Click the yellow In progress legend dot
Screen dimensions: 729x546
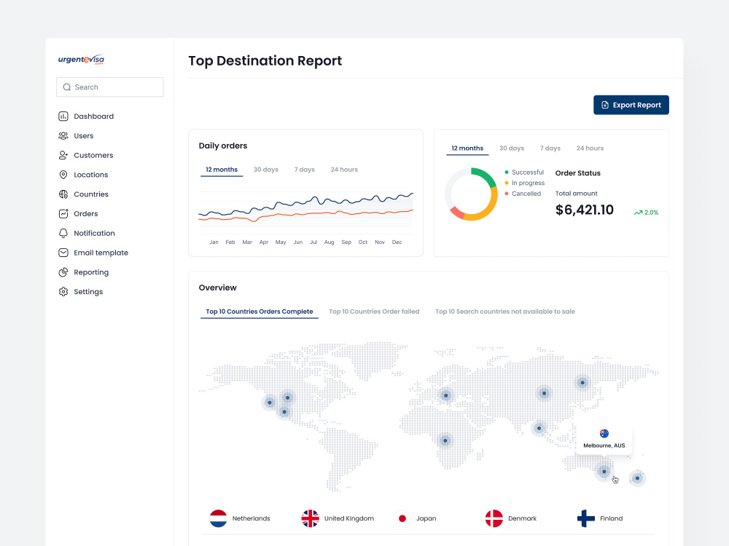tap(507, 183)
